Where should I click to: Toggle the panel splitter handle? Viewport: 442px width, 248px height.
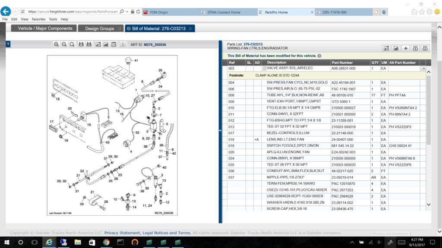point(220,130)
